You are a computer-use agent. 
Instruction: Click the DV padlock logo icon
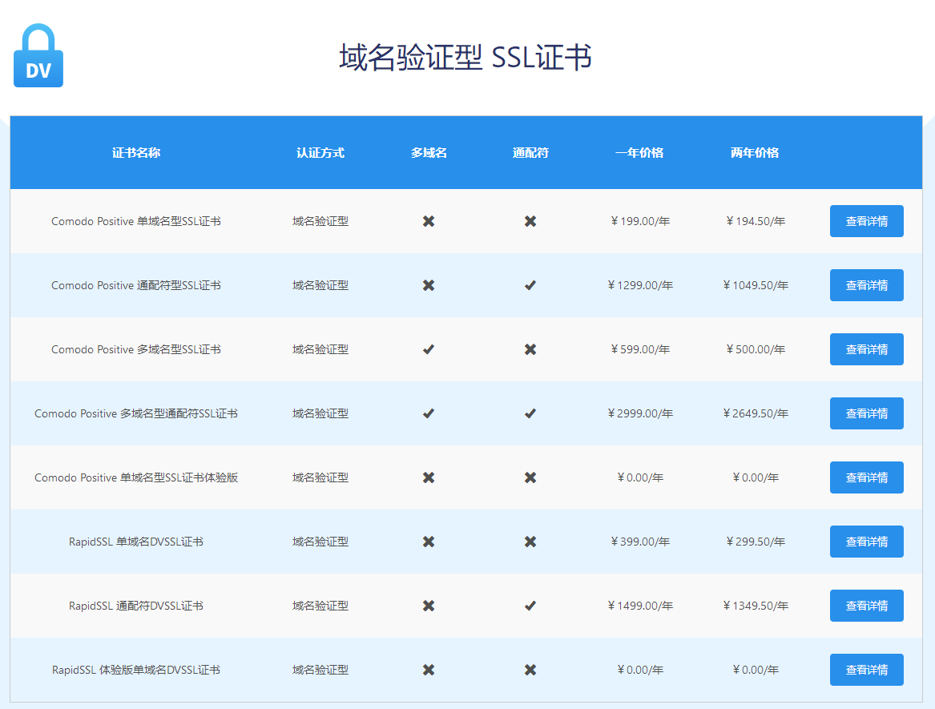pos(38,55)
